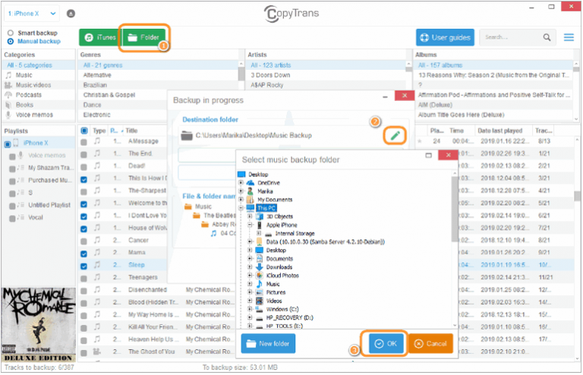Screen dimensions: 583x375
Task: Click the green pencil edit destination icon
Action: click(393, 135)
